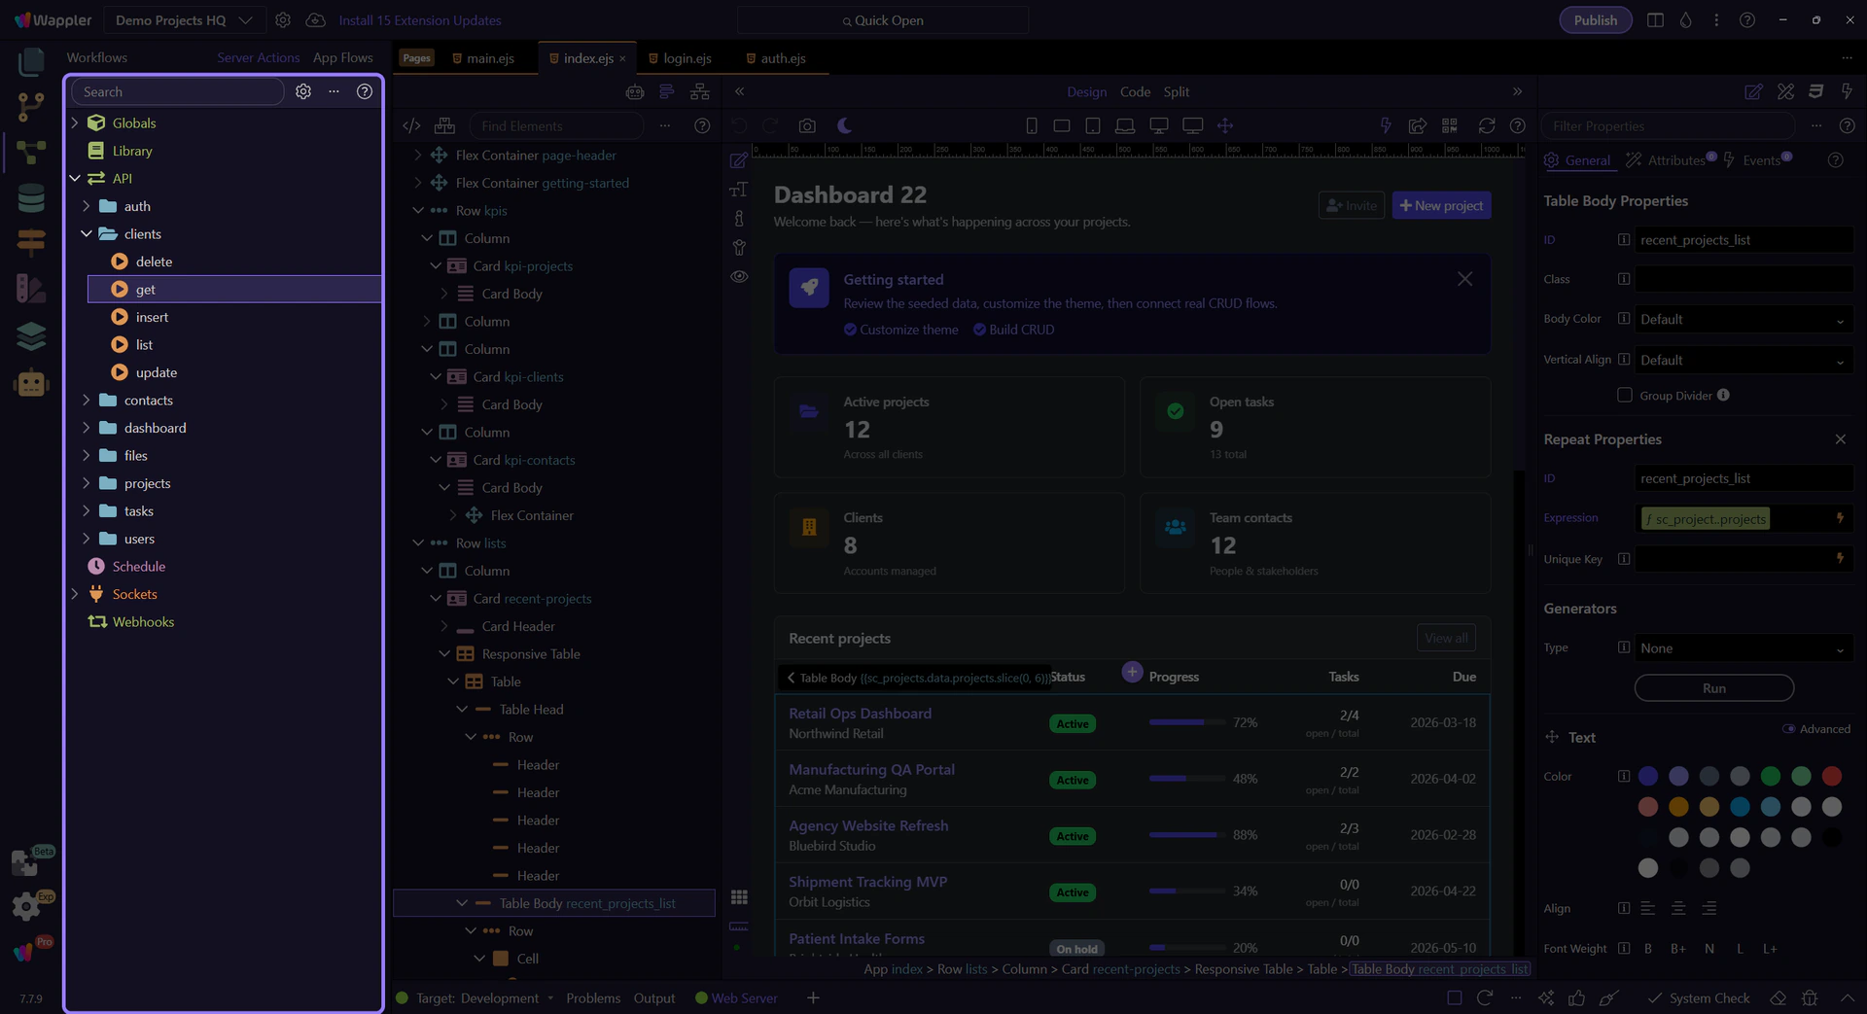Toggle dark mode moon icon
This screenshot has width=1867, height=1014.
coord(844,126)
